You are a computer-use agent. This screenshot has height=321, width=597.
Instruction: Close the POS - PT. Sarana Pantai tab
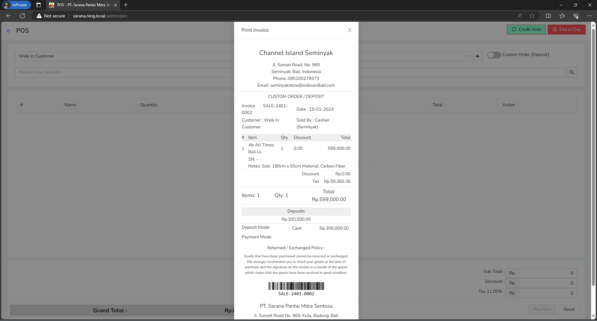click(115, 5)
